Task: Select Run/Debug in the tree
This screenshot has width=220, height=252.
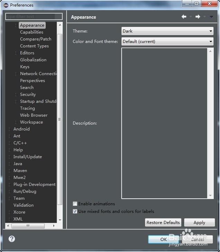Action: (25, 191)
